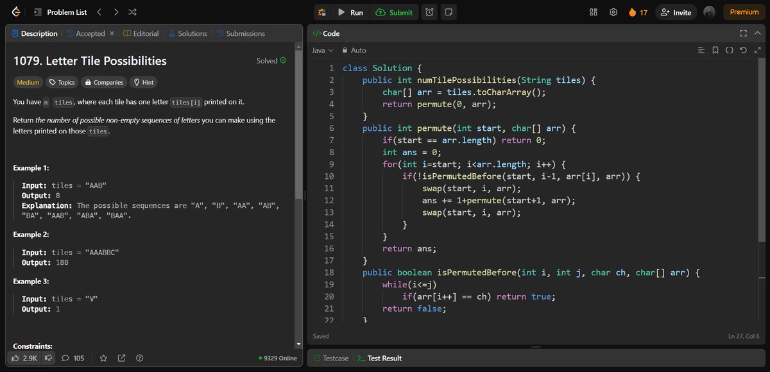Expand the Companies section
Screen dimensions: 770x372
tap(104, 82)
